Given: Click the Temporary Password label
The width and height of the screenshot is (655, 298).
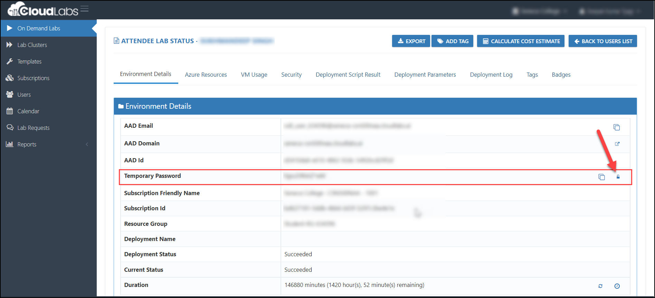Looking at the screenshot, I should point(153,176).
